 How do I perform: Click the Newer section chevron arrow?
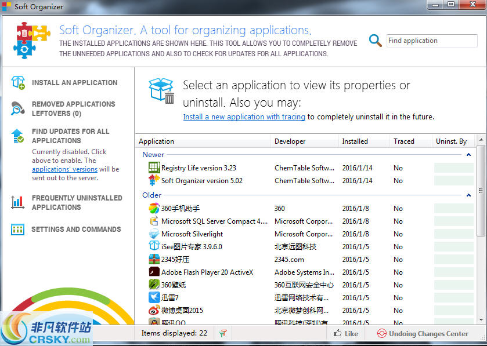click(x=470, y=155)
